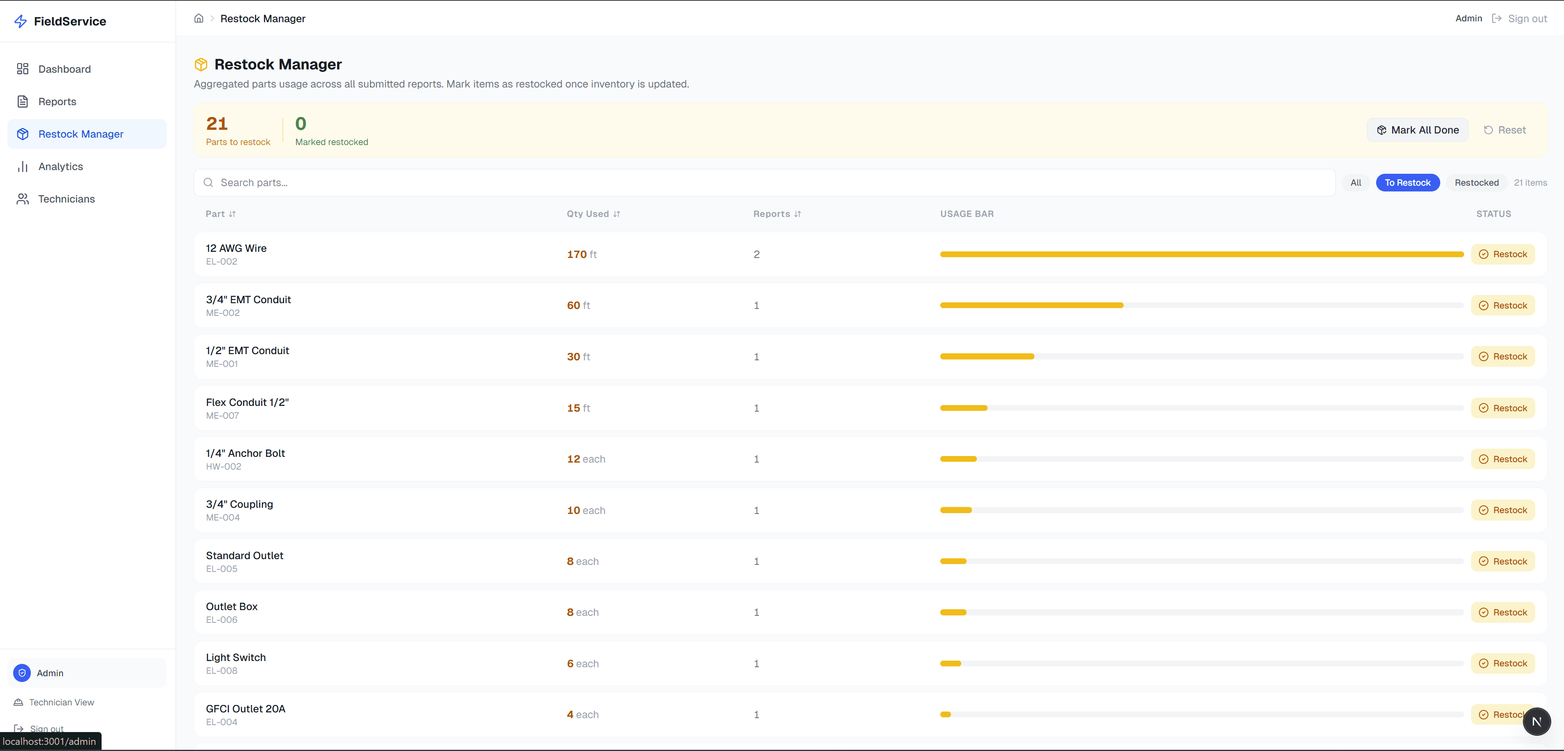Click the FieldService lightning logo

21,21
